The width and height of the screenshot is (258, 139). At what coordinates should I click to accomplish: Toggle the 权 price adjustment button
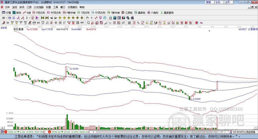(x=33, y=18)
